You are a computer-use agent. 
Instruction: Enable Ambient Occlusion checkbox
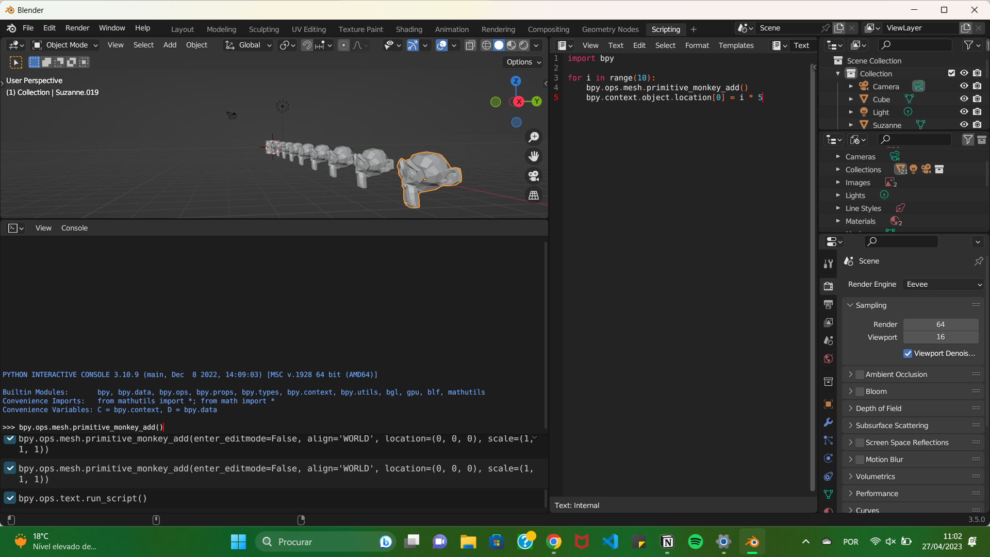(x=860, y=374)
